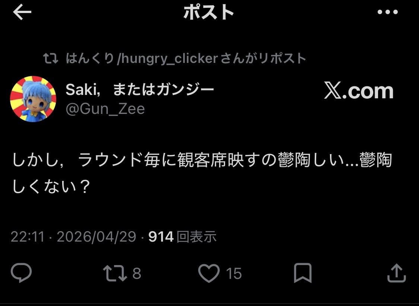Show the repost count of 8
The width and height of the screenshot is (419, 306).
tap(137, 274)
